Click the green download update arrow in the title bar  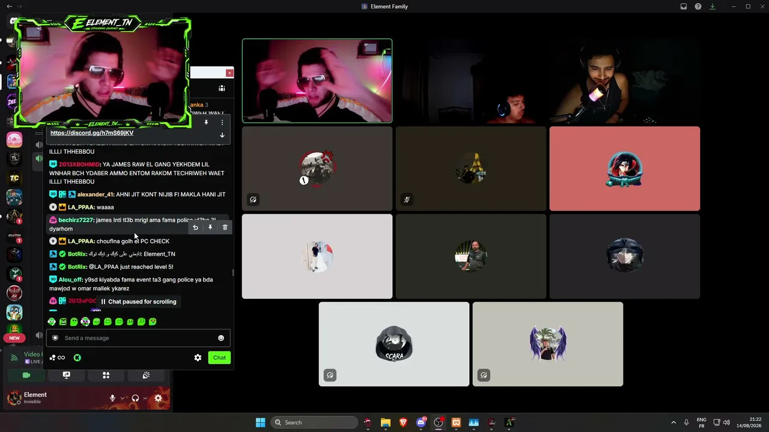click(x=713, y=7)
